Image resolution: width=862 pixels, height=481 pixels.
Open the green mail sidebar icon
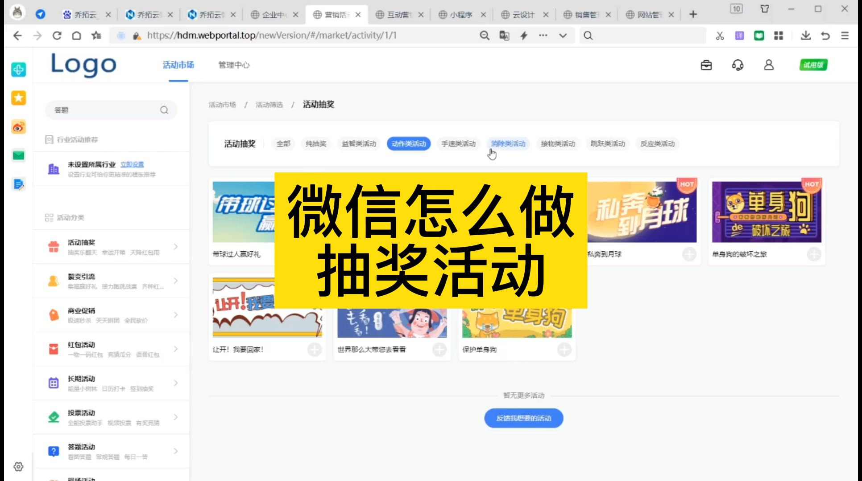pyautogui.click(x=18, y=155)
